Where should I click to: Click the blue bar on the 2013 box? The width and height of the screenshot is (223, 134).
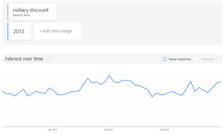[8, 31]
